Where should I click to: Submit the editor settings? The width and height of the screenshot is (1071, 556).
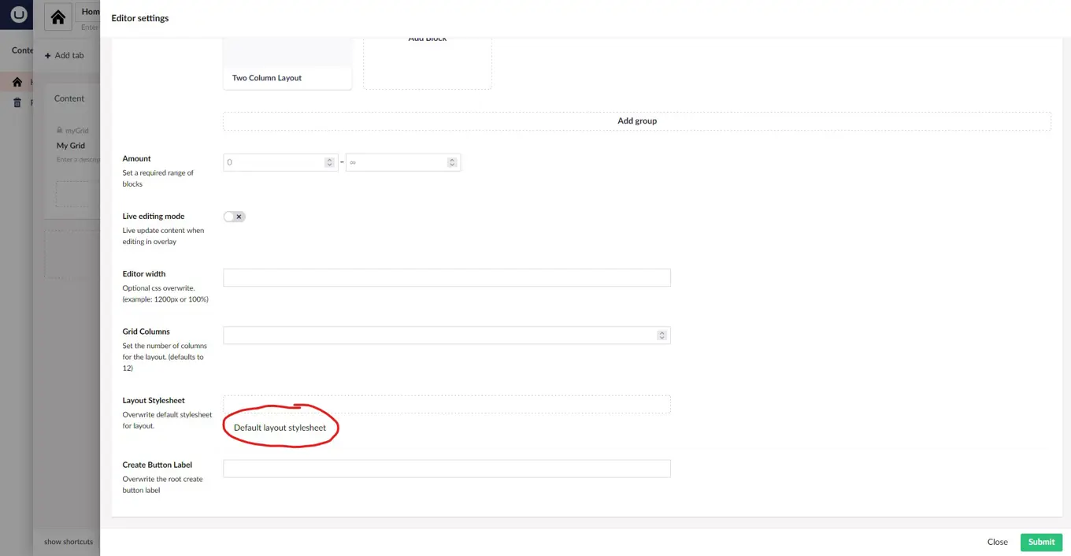pos(1041,542)
